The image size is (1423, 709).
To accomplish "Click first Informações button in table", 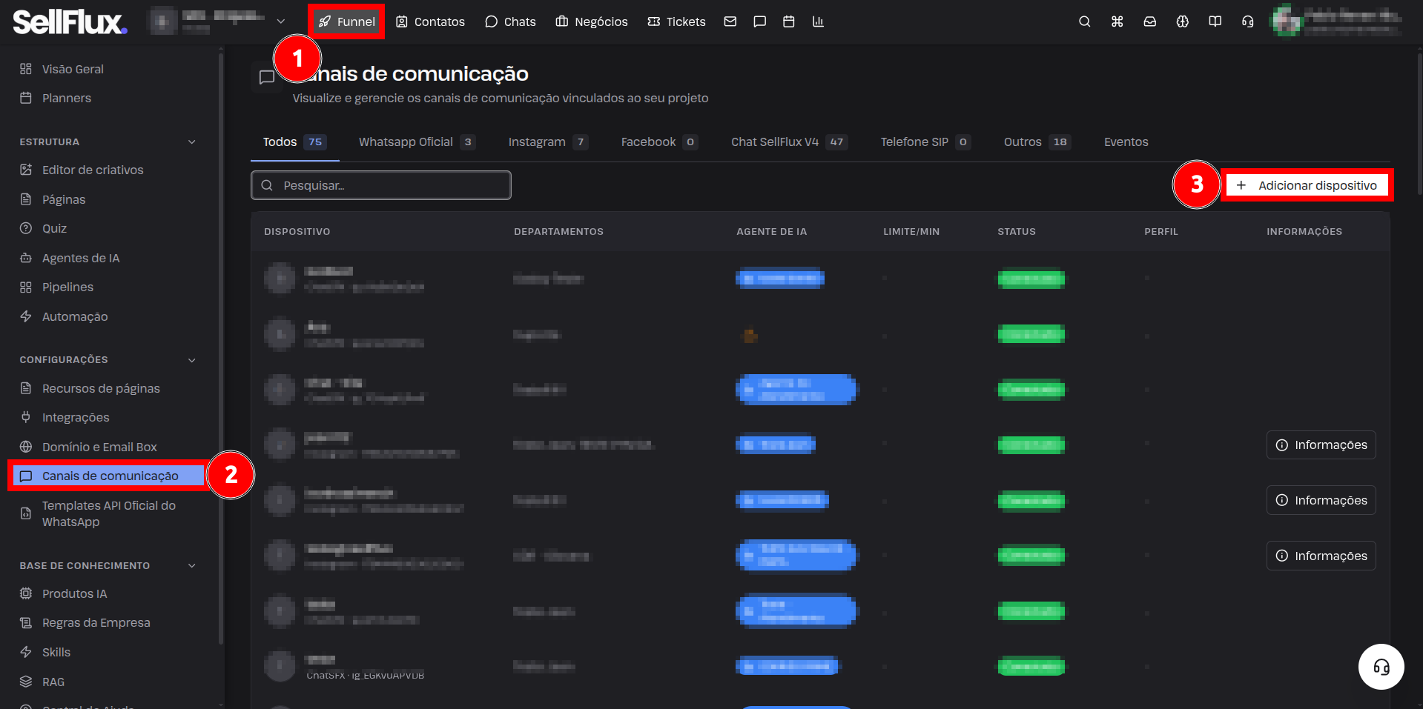I will [1321, 445].
